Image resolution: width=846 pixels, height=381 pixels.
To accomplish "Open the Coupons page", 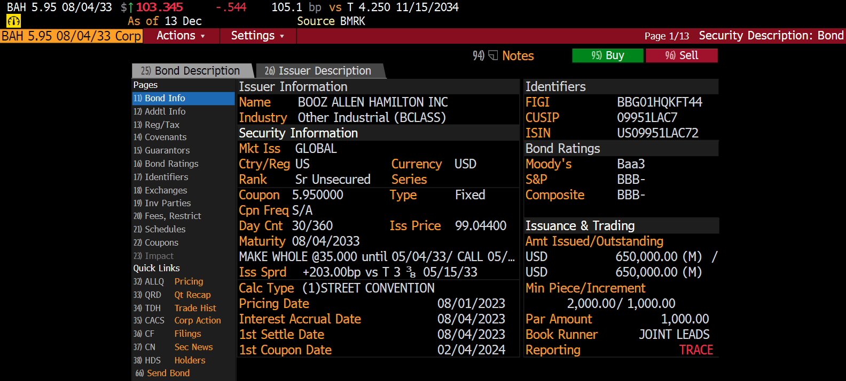I will (183, 242).
